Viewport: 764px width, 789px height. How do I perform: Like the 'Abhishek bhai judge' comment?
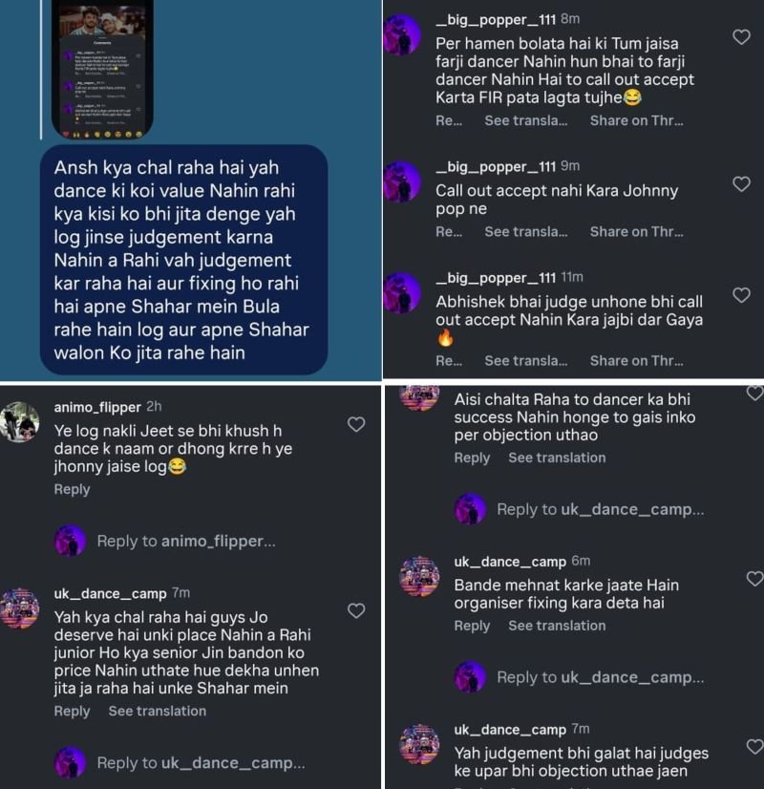pos(741,295)
